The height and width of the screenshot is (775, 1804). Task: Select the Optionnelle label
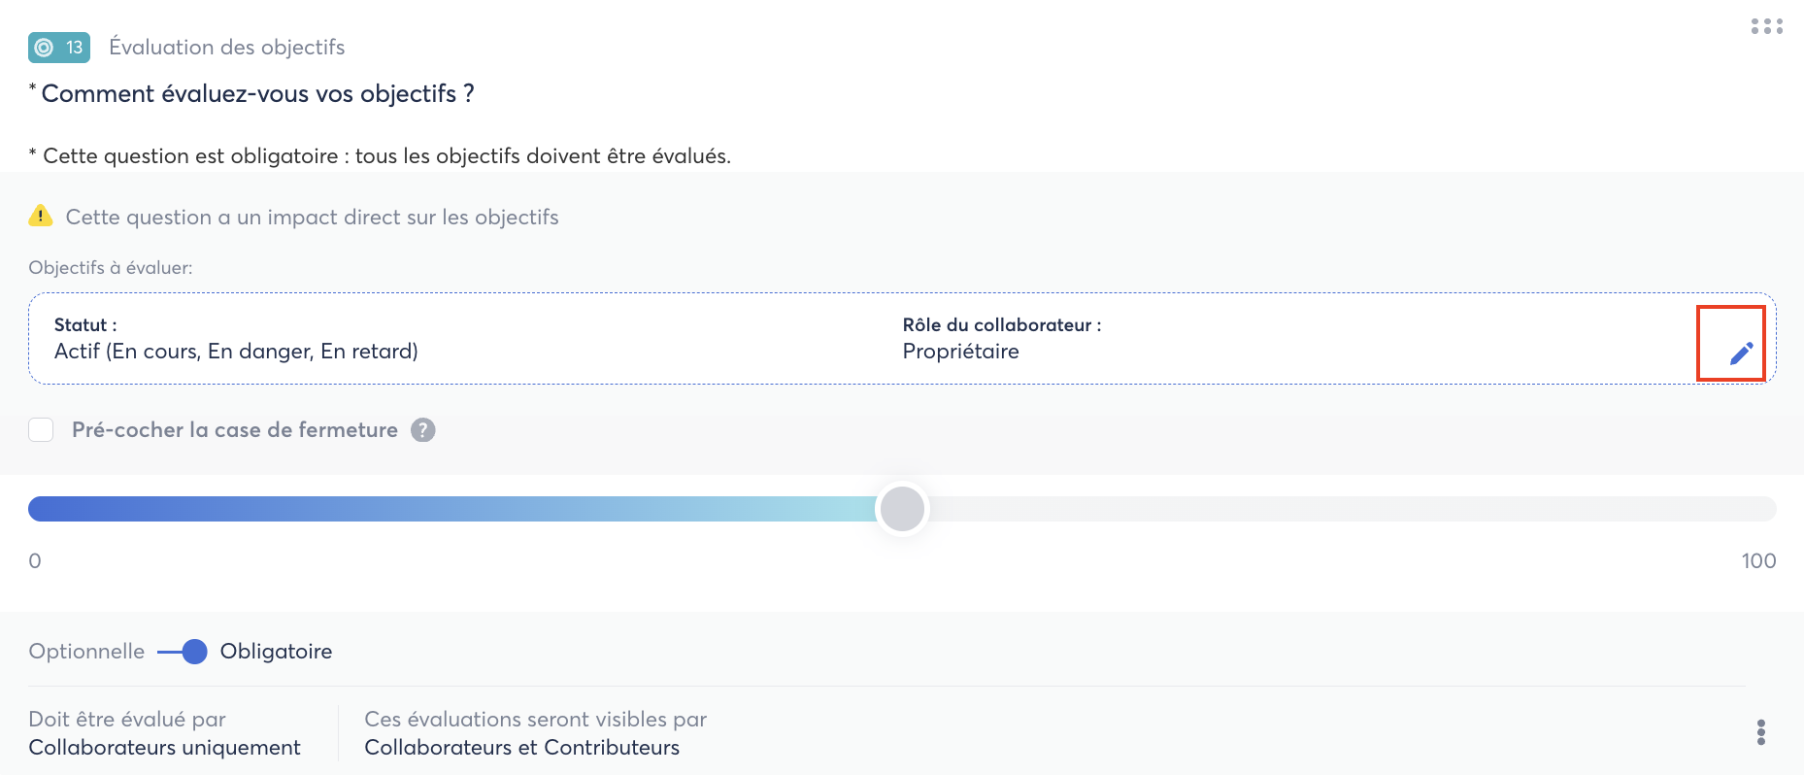(x=86, y=652)
